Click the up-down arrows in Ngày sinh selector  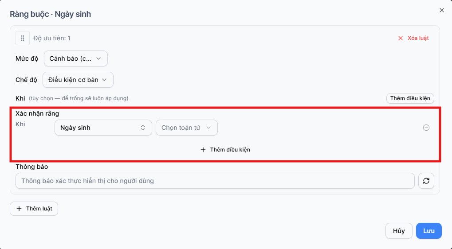[143, 128]
